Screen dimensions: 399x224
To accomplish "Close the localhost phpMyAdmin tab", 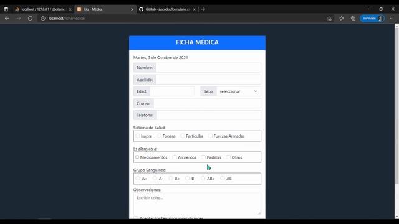I will click(x=70, y=9).
